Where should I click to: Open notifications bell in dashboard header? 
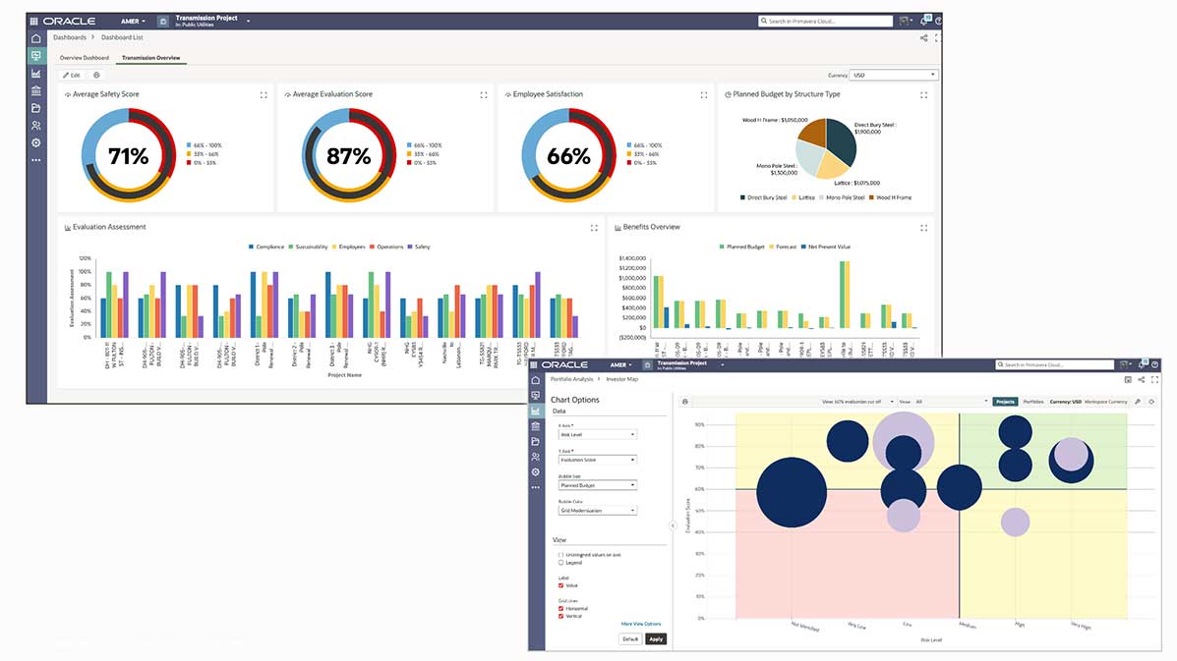[925, 21]
